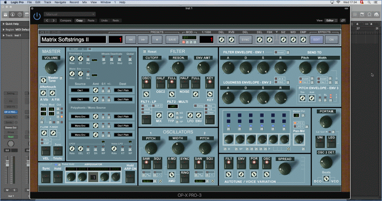Click the filter TYP small knob
The height and width of the screenshot is (201, 382).
point(171,115)
